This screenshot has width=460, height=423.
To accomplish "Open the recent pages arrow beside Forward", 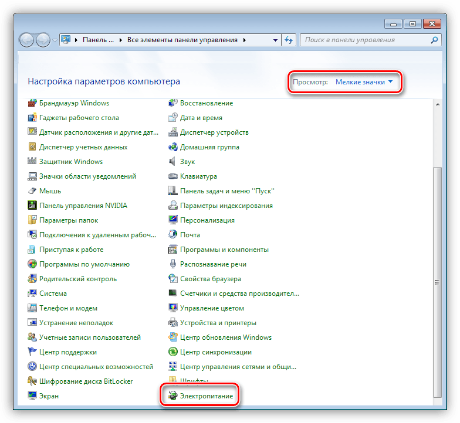I will coord(55,40).
